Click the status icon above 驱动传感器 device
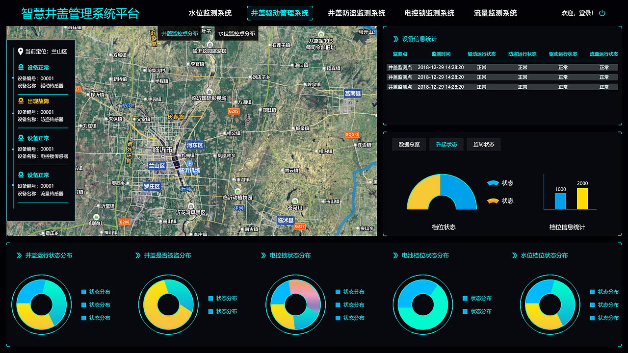 click(x=21, y=68)
